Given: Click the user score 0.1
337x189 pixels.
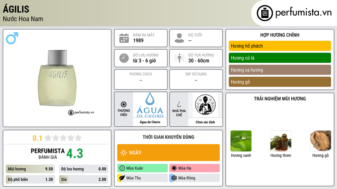Looking at the screenshot, I should (x=37, y=138).
